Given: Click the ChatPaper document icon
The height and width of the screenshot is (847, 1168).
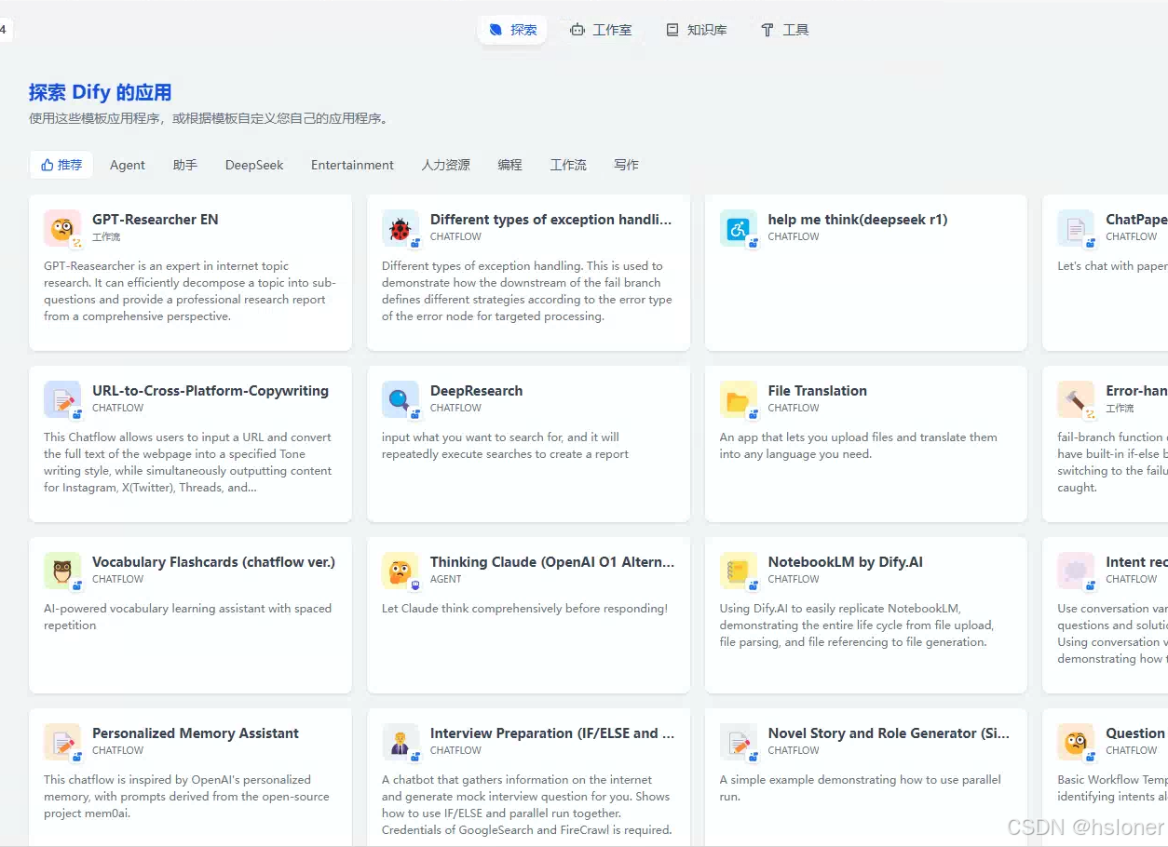Looking at the screenshot, I should pos(1076,228).
